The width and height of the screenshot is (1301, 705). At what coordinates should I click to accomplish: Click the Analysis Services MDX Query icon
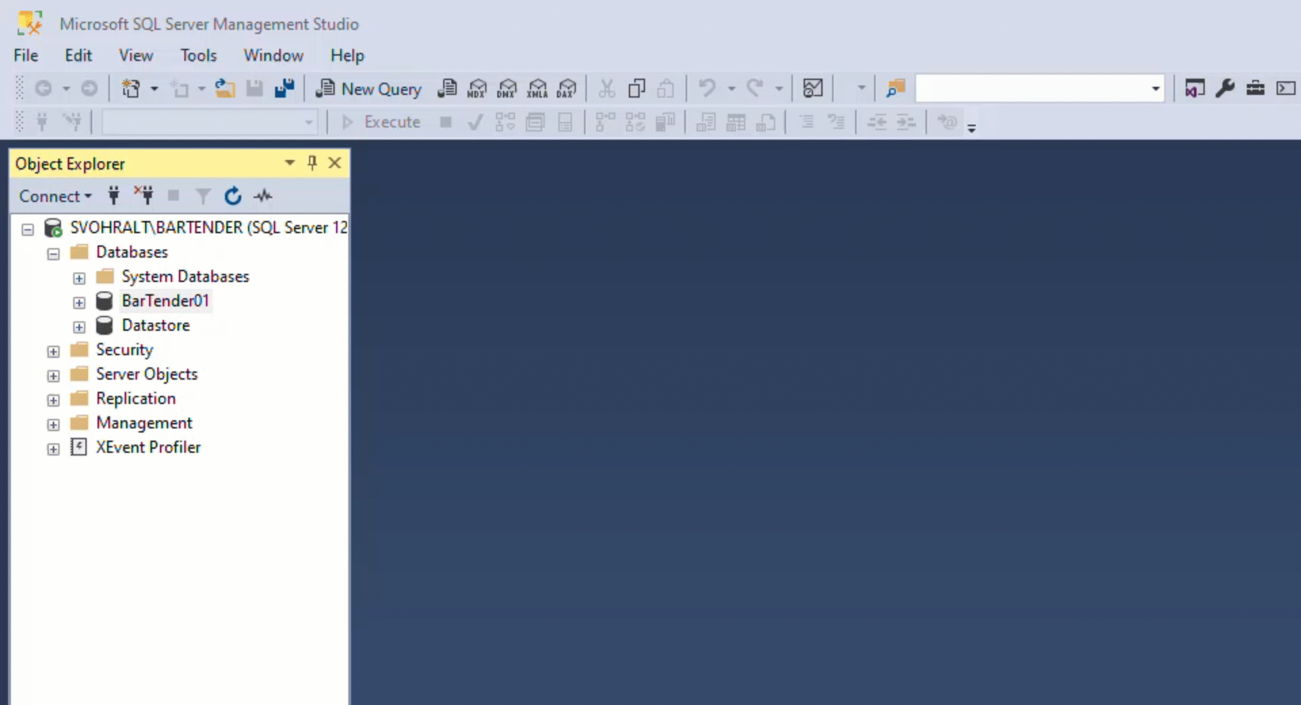(x=477, y=89)
